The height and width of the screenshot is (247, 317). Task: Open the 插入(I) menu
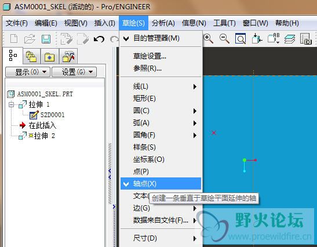tap(105, 23)
